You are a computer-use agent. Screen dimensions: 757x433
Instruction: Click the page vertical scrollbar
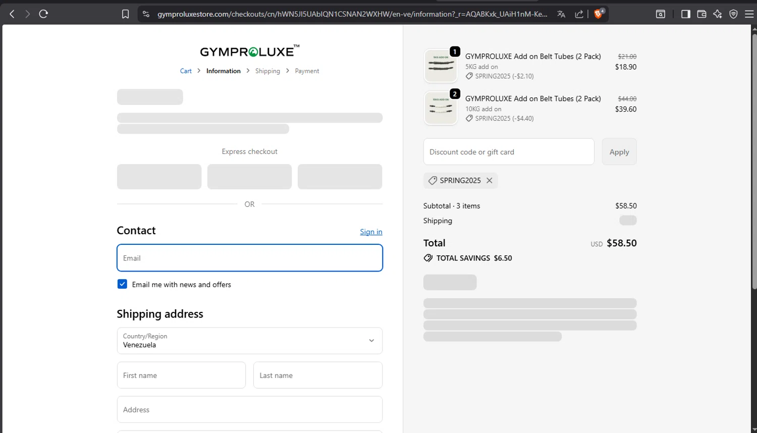point(754,161)
